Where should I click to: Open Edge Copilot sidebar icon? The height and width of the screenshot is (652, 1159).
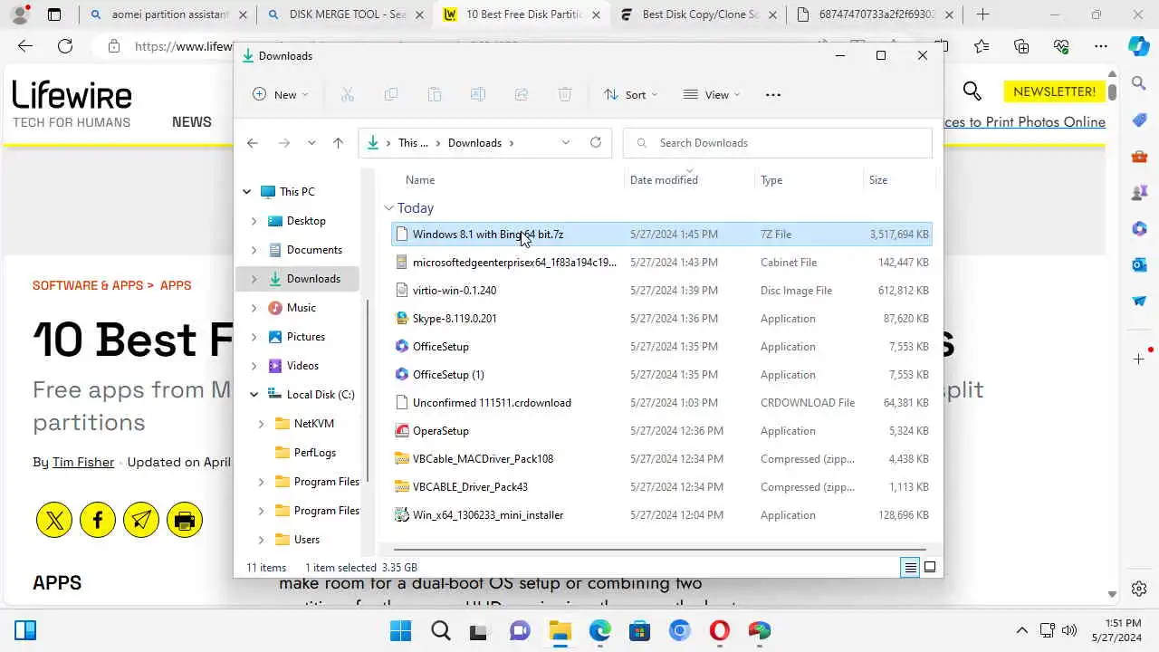click(1139, 46)
